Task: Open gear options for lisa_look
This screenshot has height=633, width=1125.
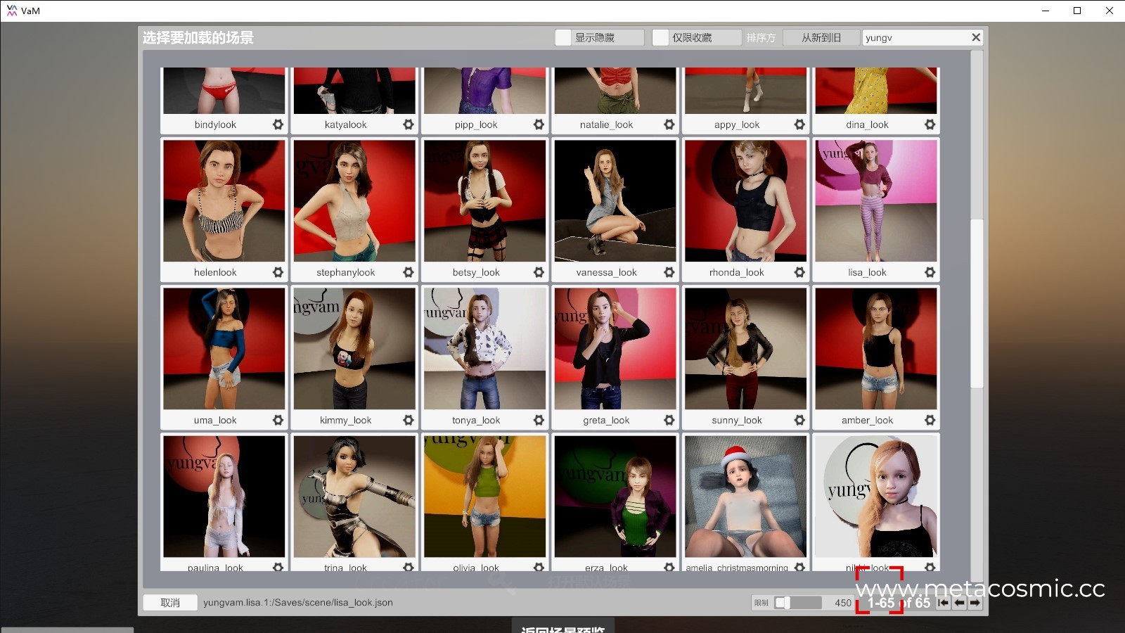Action: (x=930, y=272)
